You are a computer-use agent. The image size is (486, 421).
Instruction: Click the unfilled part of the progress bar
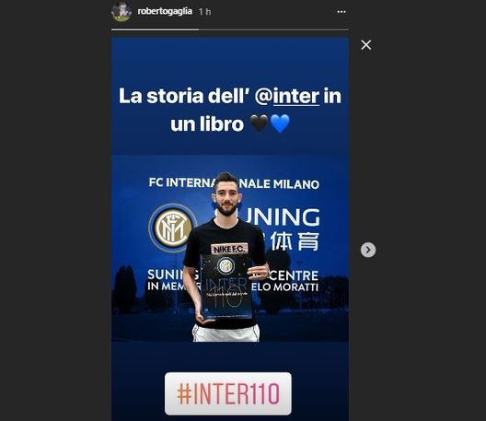(273, 29)
